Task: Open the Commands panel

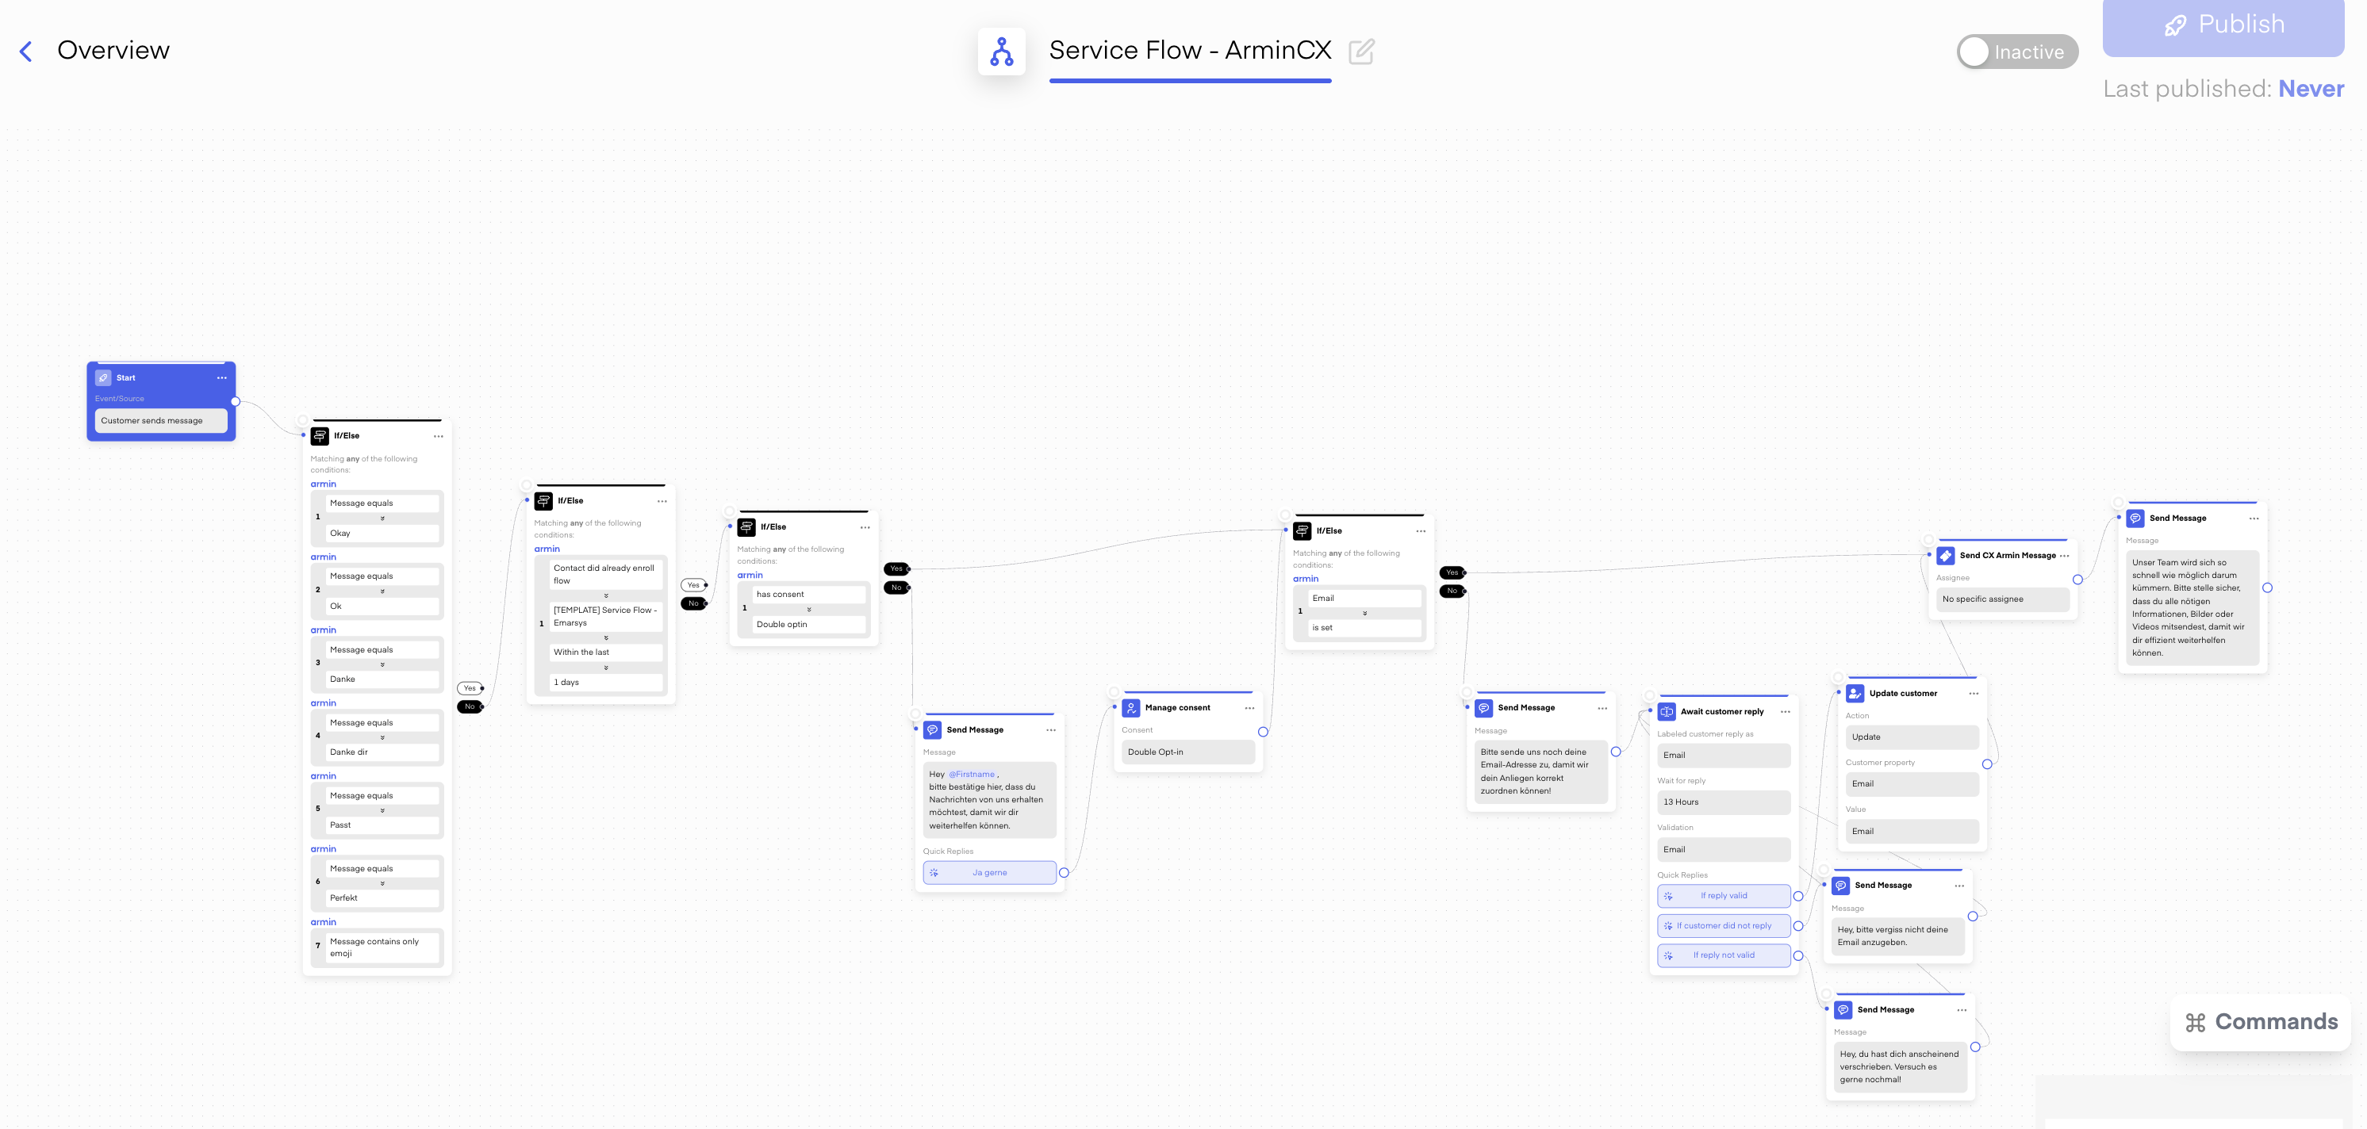Action: (x=2261, y=1021)
